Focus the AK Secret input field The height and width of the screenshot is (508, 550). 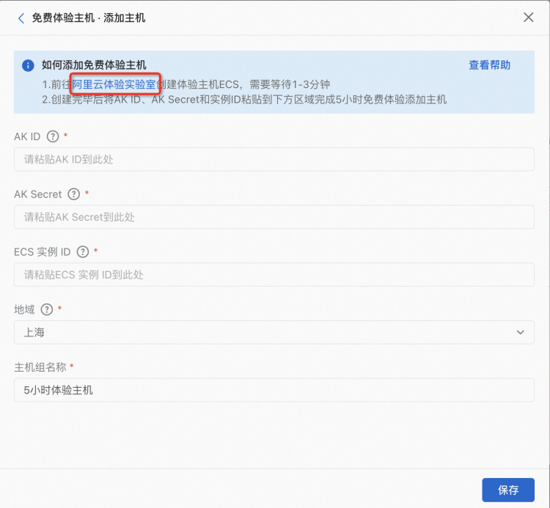(274, 217)
